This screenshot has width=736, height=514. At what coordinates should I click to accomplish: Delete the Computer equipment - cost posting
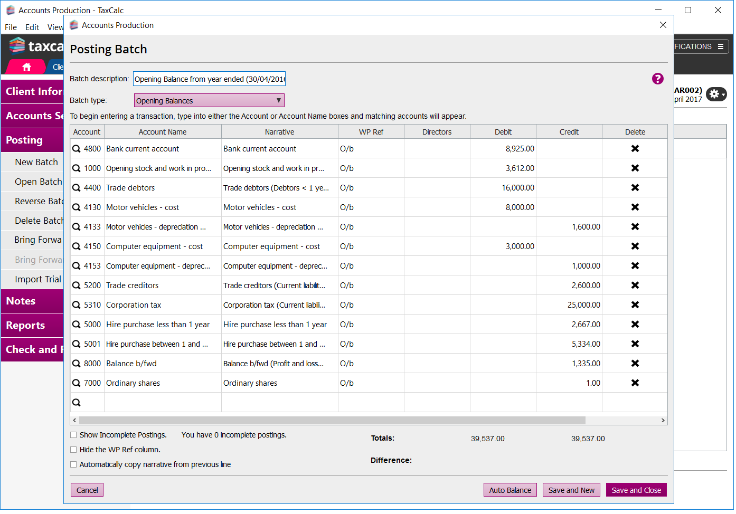click(635, 246)
